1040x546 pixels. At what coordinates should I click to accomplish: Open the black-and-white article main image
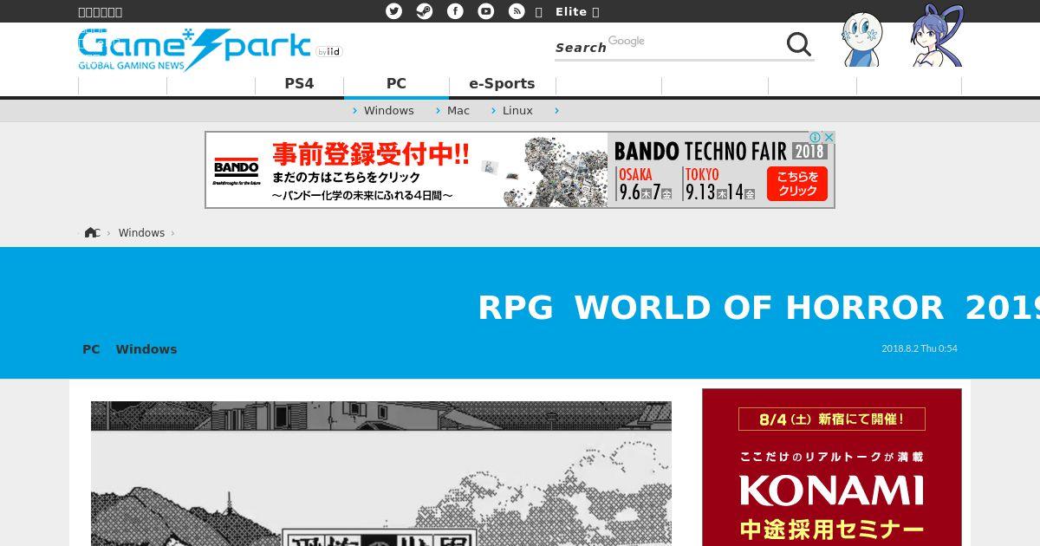(381, 473)
